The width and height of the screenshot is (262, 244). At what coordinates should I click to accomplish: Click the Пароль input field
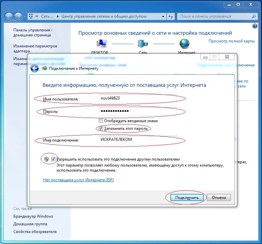[x=138, y=111]
